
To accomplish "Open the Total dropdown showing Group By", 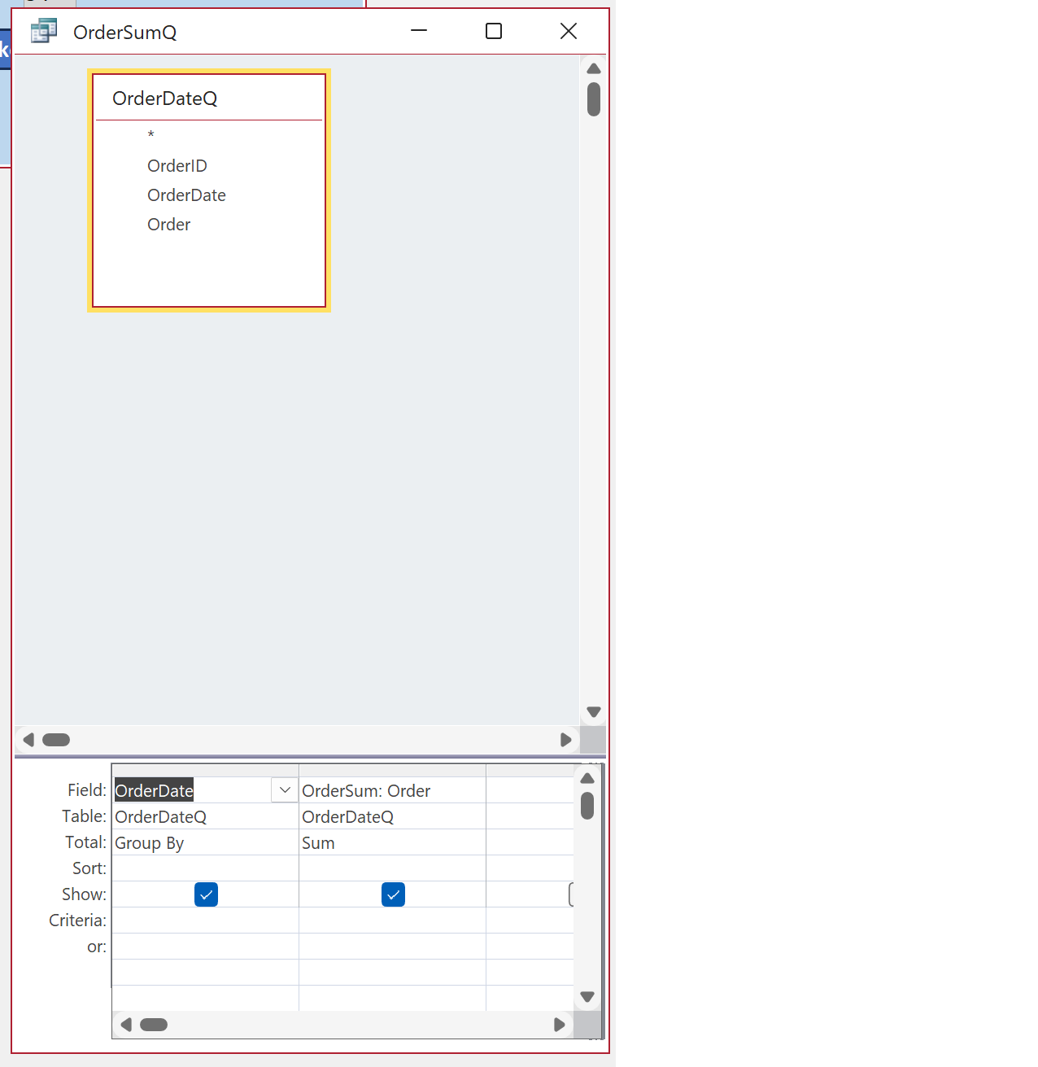I will click(x=205, y=842).
